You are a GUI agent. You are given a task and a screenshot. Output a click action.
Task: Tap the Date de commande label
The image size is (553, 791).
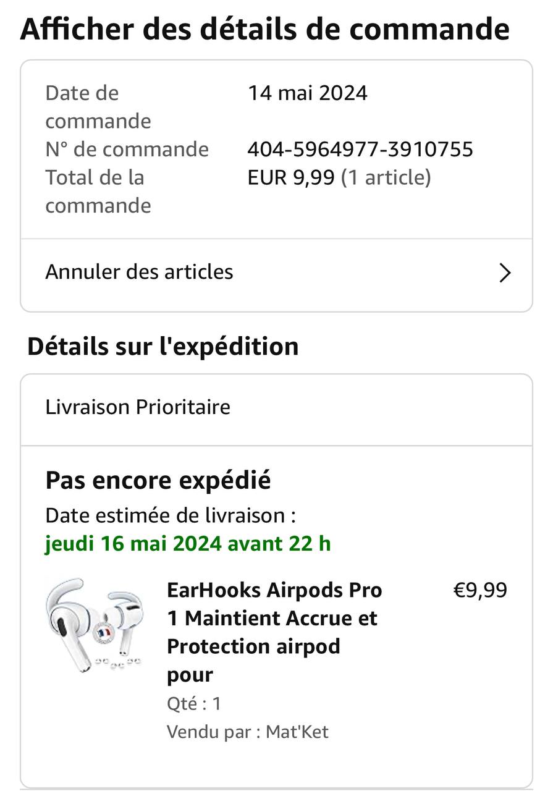[98, 107]
